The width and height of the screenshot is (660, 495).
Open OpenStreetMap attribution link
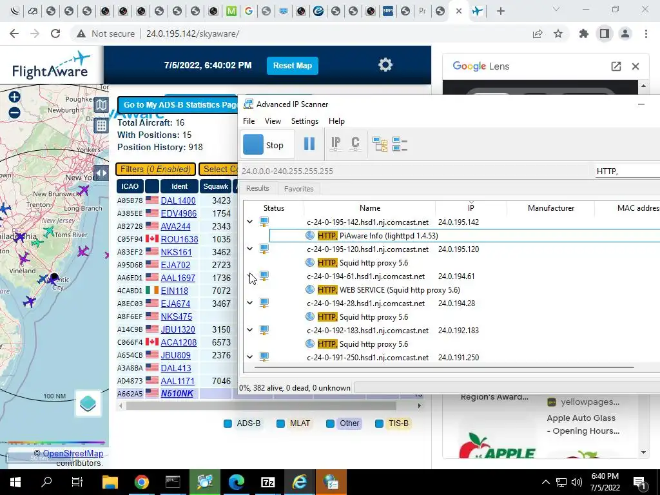click(73, 453)
